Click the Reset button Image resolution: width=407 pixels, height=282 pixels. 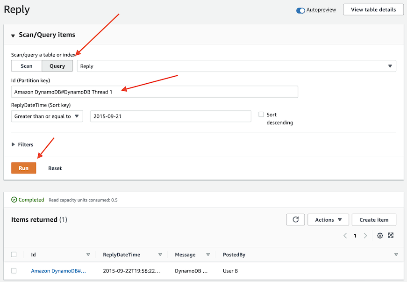point(55,168)
